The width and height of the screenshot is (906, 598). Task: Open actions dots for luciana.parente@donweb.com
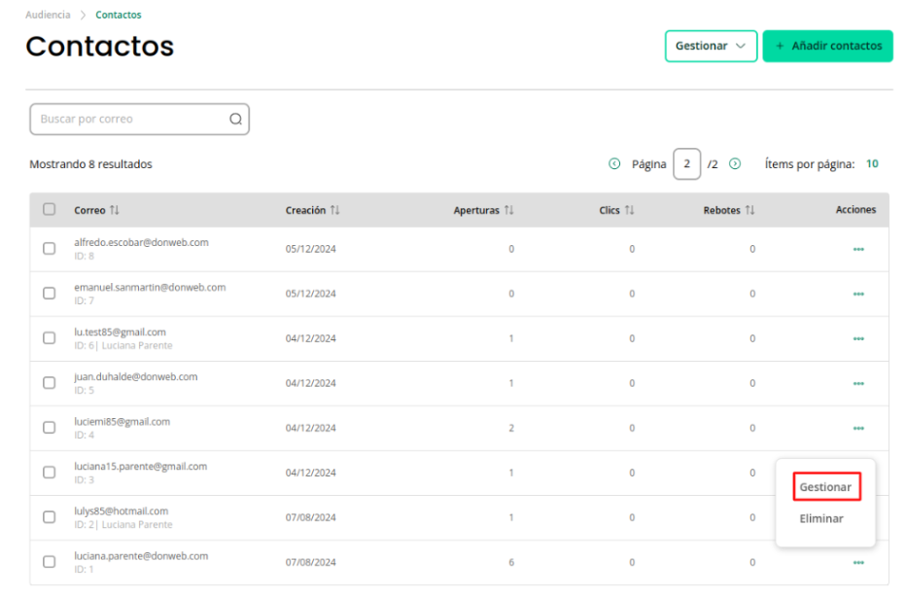[x=858, y=562]
